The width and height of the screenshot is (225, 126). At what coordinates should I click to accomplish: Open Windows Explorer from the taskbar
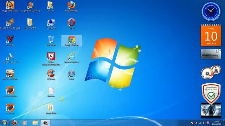35,123
